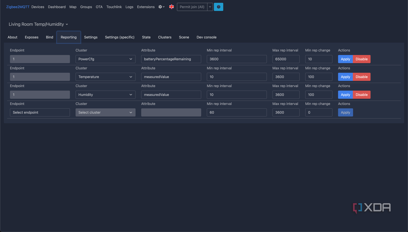Screen dimensions: 408x232
Task: Disable Humidity reporting
Action: 362,95
